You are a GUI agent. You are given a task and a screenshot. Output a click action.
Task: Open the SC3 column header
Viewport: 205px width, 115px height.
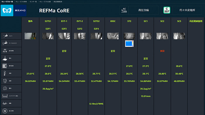tap(179, 21)
